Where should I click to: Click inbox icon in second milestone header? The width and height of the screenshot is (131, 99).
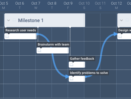(x=127, y=20)
